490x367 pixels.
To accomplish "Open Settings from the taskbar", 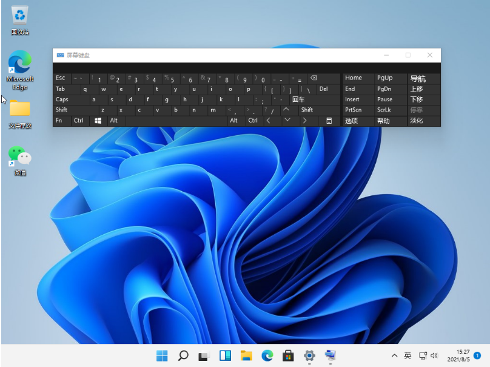I will [309, 357].
